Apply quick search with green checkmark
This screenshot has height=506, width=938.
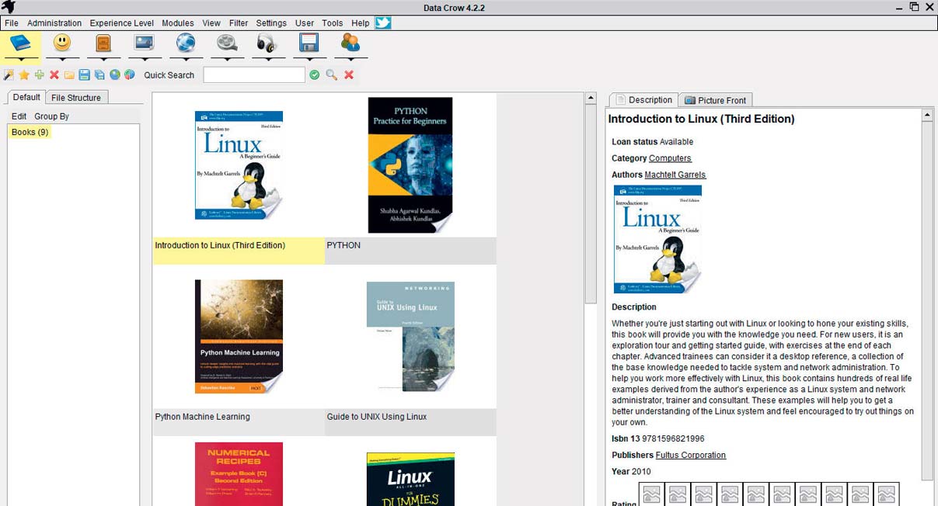315,75
